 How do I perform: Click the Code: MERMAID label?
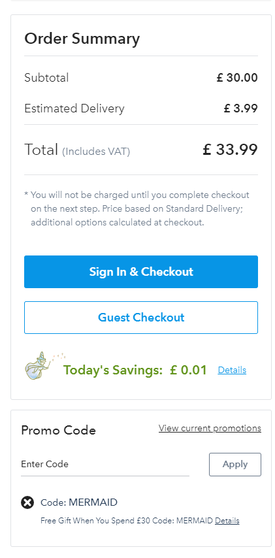pos(79,502)
